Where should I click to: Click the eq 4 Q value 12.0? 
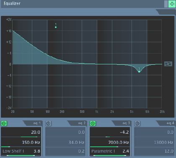[169, 151]
